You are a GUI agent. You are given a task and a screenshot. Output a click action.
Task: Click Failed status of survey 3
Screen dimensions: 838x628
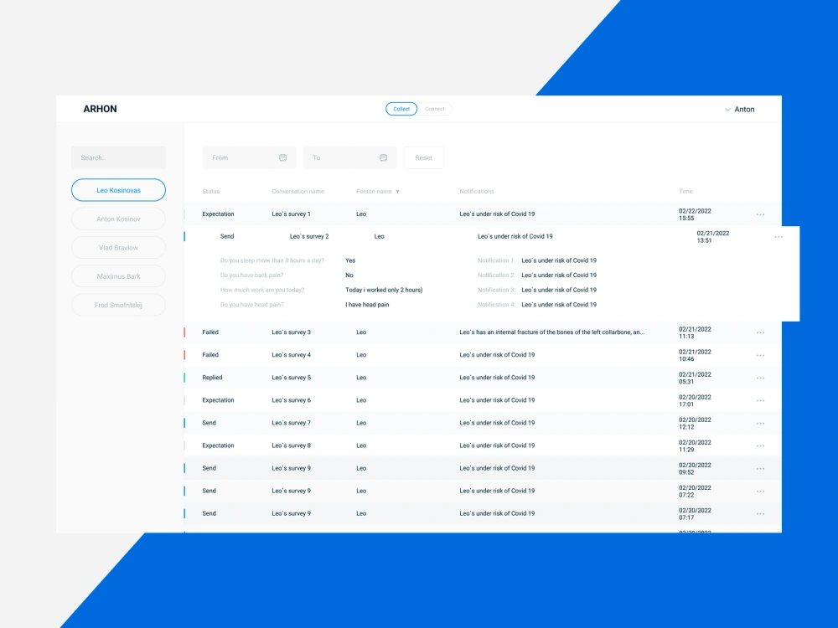coord(210,332)
